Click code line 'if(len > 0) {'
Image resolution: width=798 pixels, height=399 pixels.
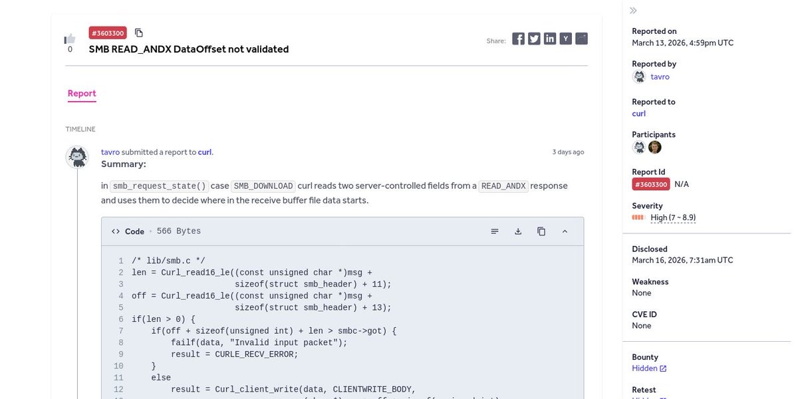164,319
